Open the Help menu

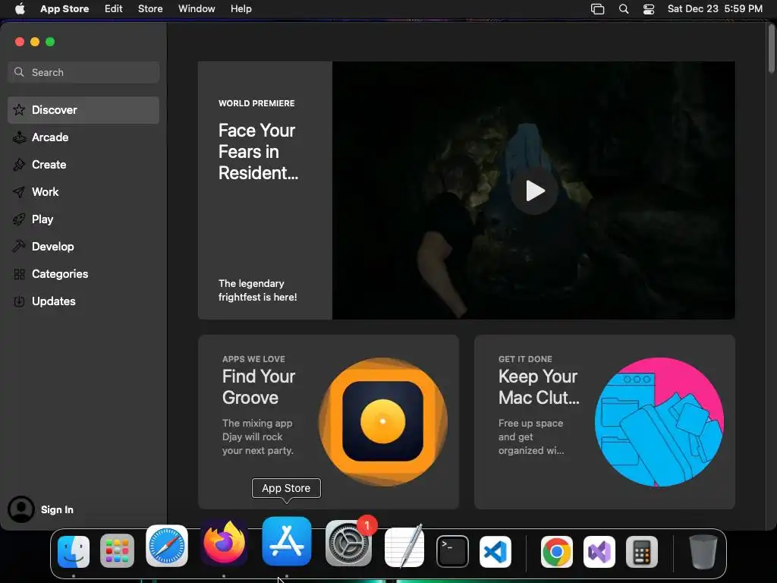click(x=241, y=9)
